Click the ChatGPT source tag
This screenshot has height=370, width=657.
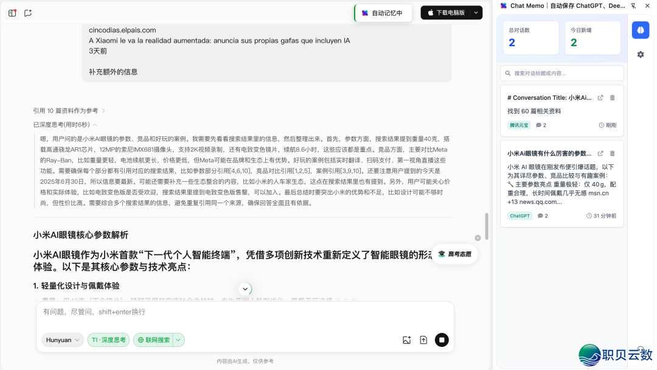pyautogui.click(x=520, y=216)
